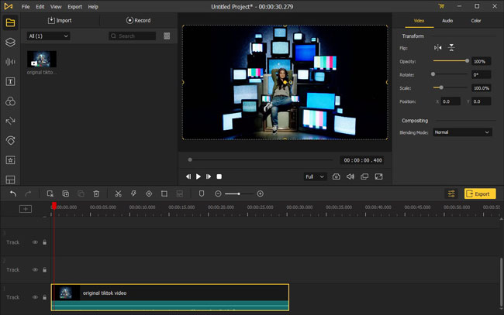The height and width of the screenshot is (315, 504).
Task: Open the File menu
Action: tap(26, 6)
